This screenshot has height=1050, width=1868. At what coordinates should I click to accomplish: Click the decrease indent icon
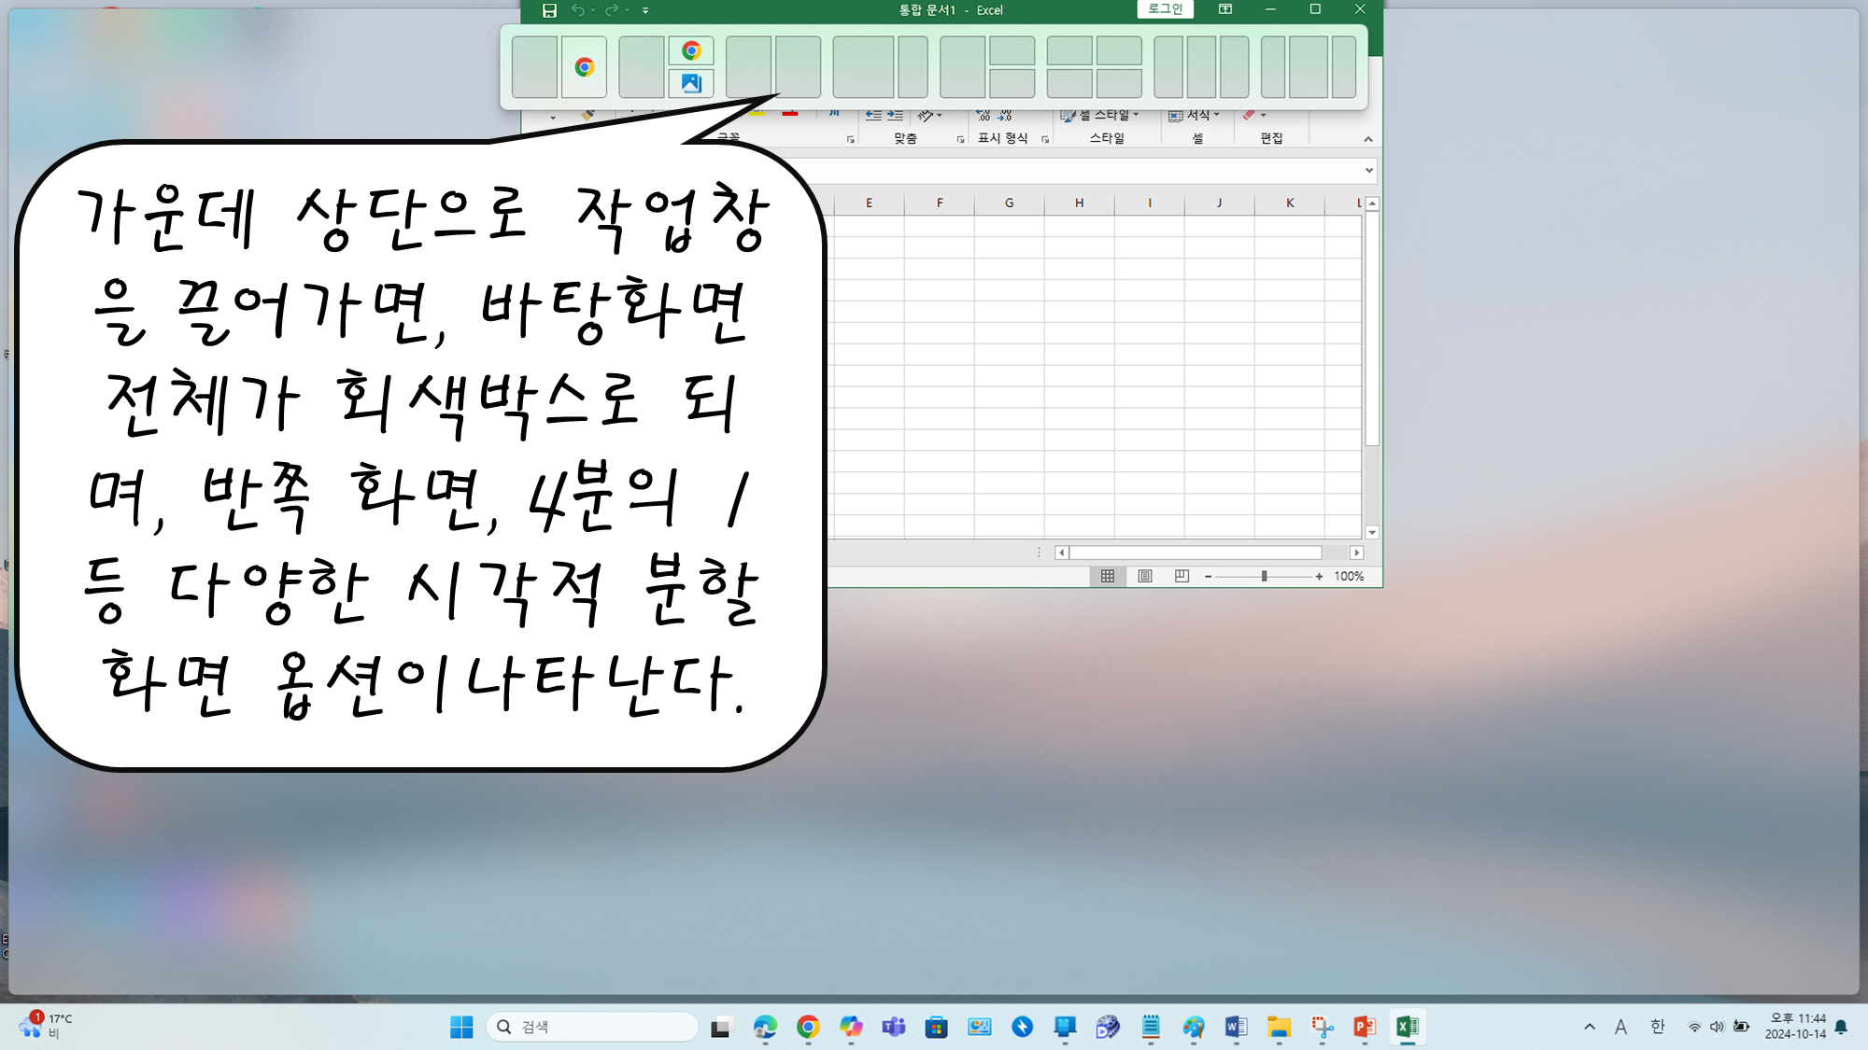pos(873,115)
